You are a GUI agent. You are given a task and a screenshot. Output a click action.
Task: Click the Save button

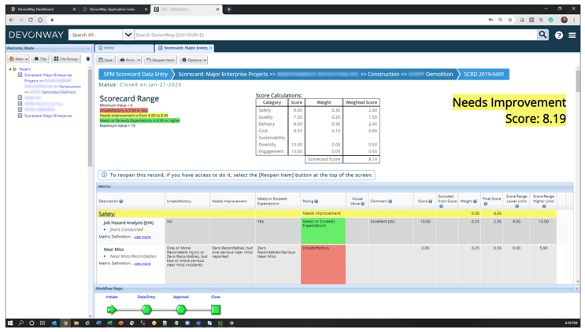tap(106, 60)
